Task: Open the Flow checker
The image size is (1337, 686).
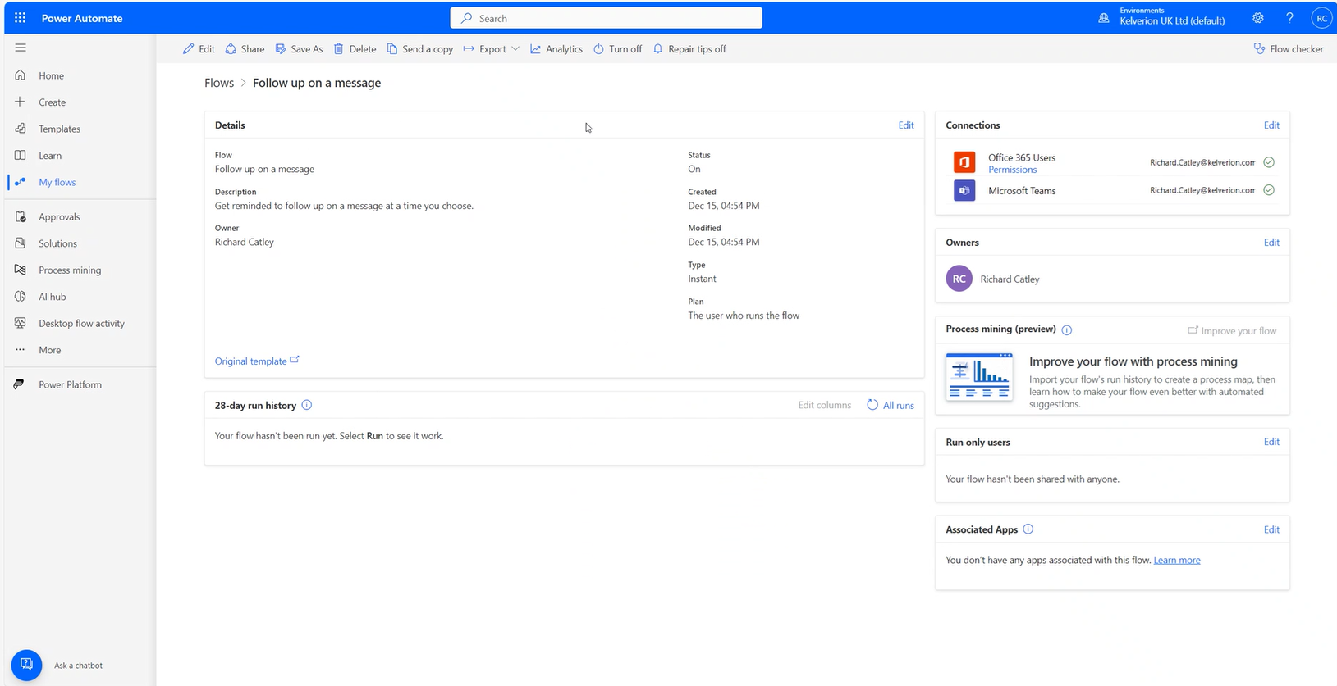Action: (x=1289, y=49)
